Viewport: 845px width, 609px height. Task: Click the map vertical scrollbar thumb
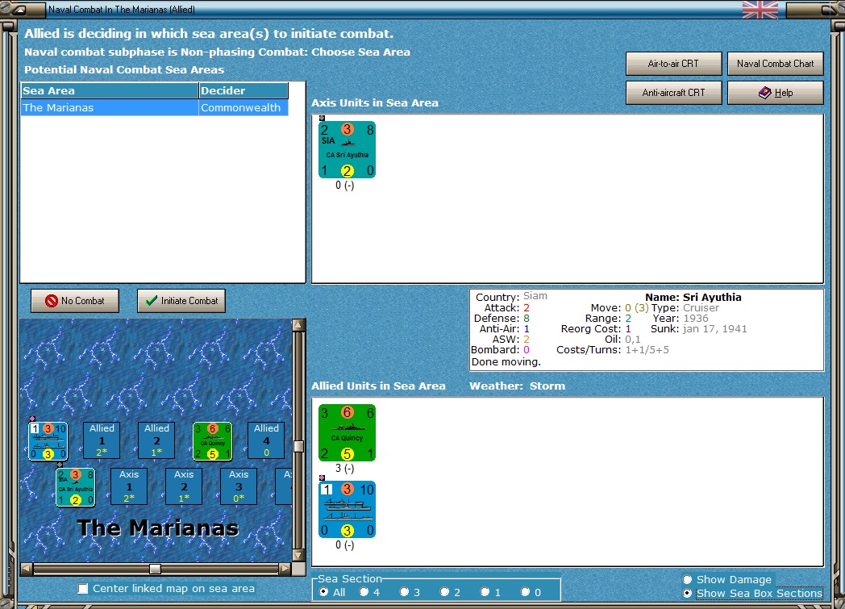(x=298, y=446)
